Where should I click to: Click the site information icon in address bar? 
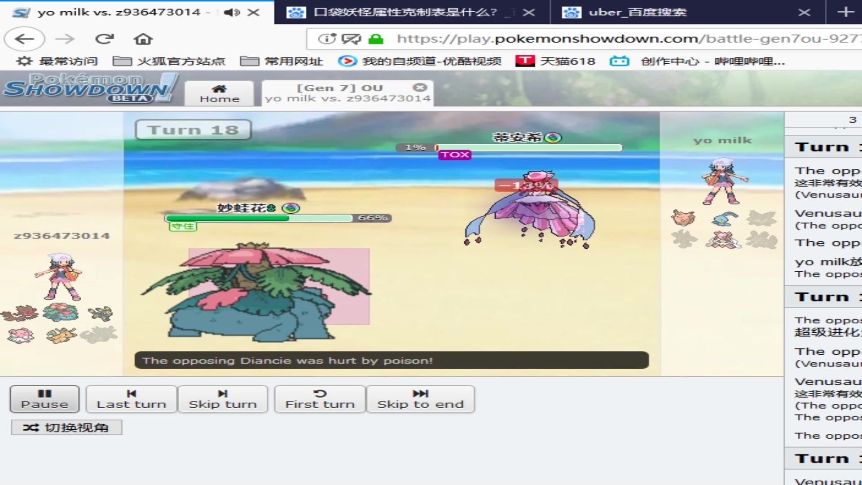click(327, 39)
